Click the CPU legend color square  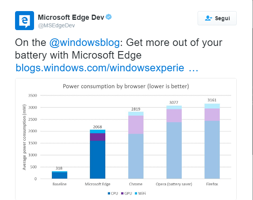tap(110, 193)
